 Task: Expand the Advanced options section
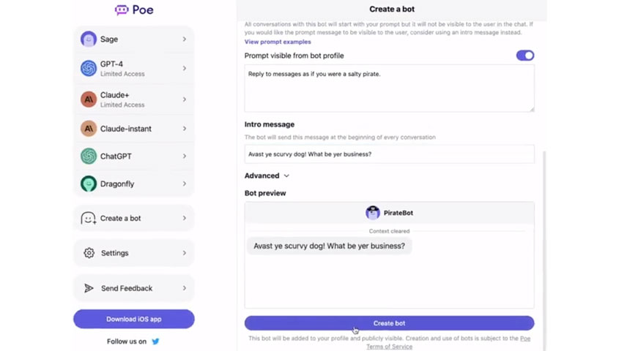point(267,175)
